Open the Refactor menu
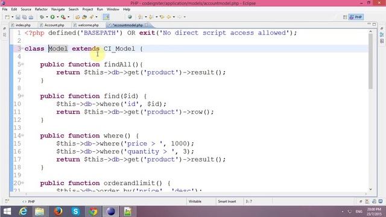The width and height of the screenshot is (386, 217). coord(41,9)
